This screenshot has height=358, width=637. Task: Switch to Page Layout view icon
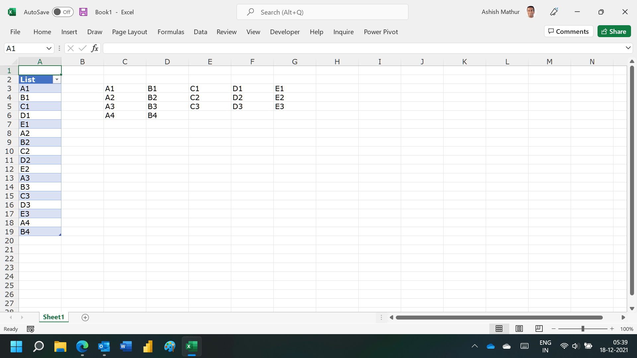tap(519, 329)
